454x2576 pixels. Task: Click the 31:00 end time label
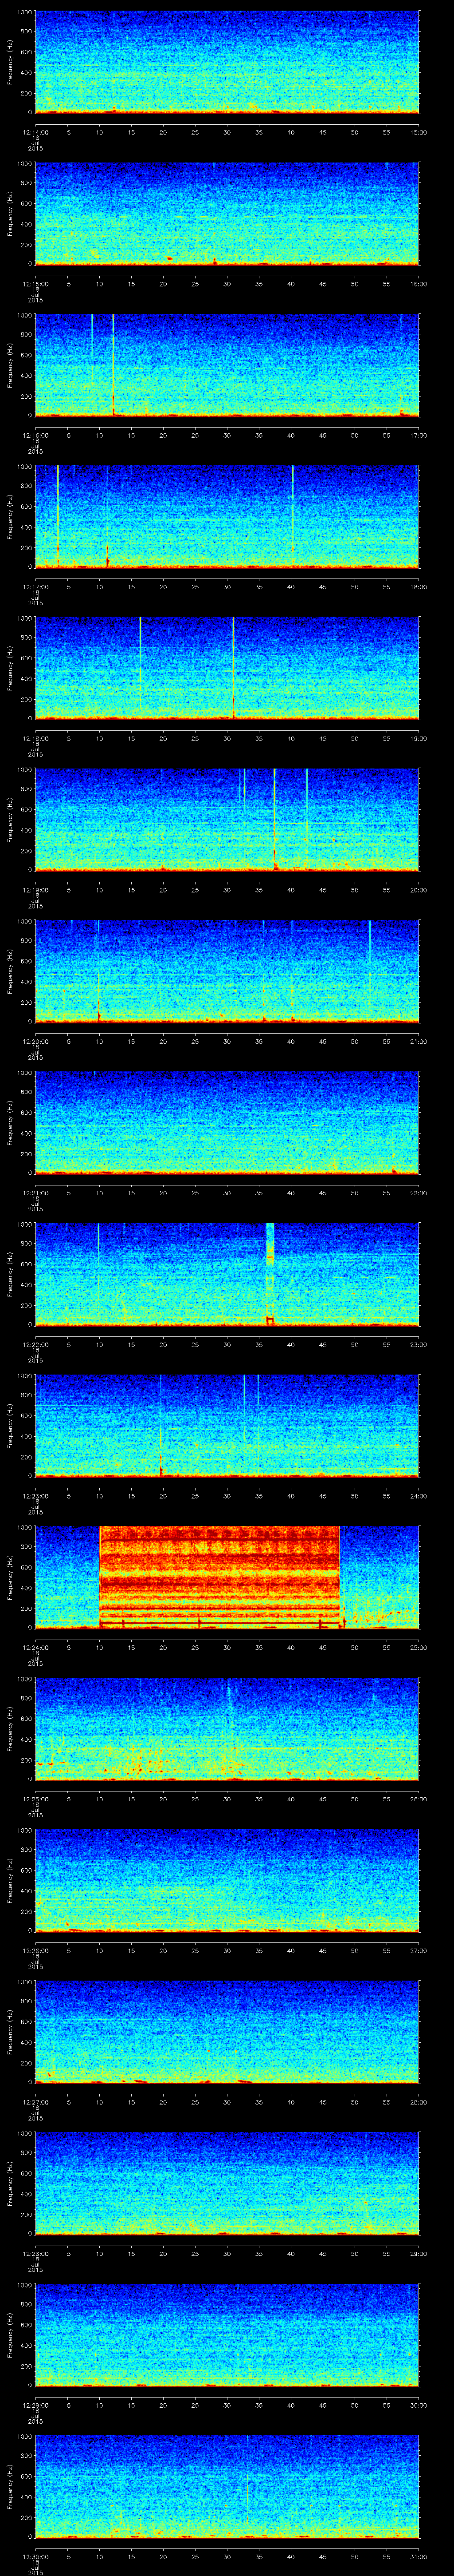(x=419, y=2556)
